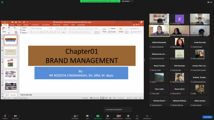Screen dimensions: 214x120
Task: Toggle the Comments button in status bar
Action: tap(95, 98)
